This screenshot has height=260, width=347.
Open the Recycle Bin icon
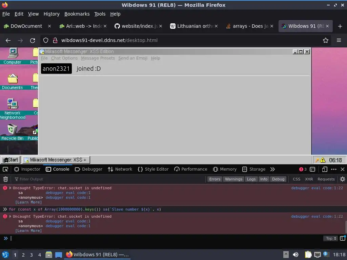click(13, 132)
